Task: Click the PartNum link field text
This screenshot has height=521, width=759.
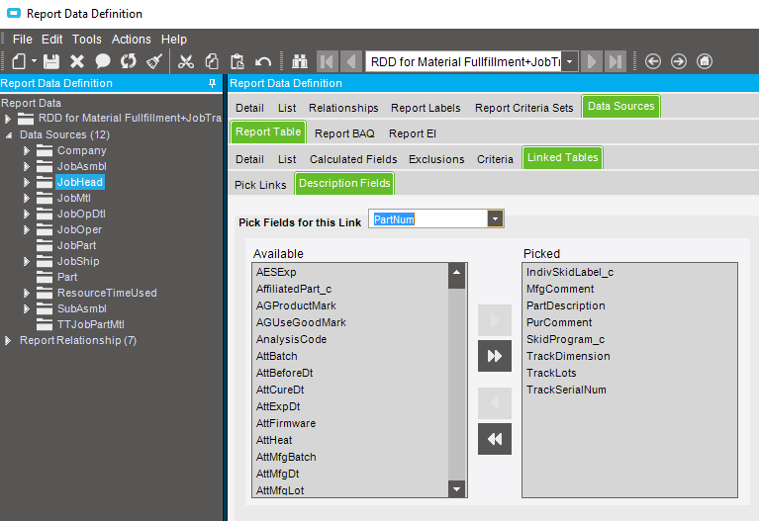Action: pyautogui.click(x=394, y=219)
